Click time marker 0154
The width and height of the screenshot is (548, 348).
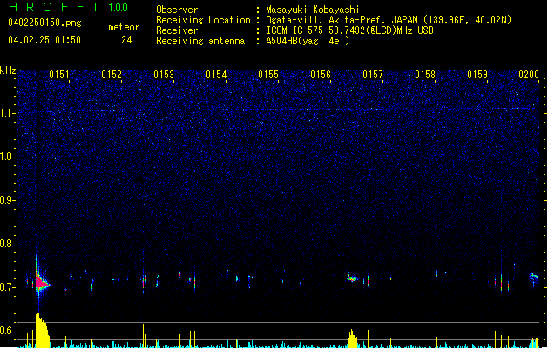click(216, 75)
